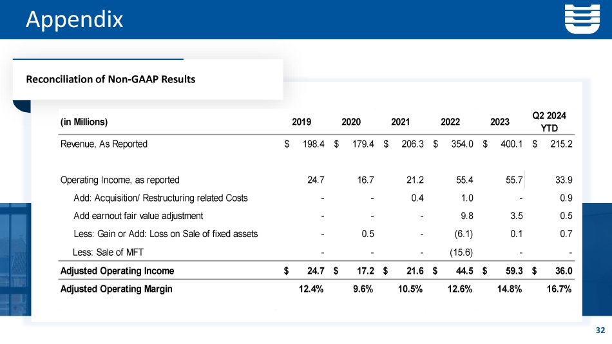Click the Operating Income, as reported label

click(x=119, y=180)
